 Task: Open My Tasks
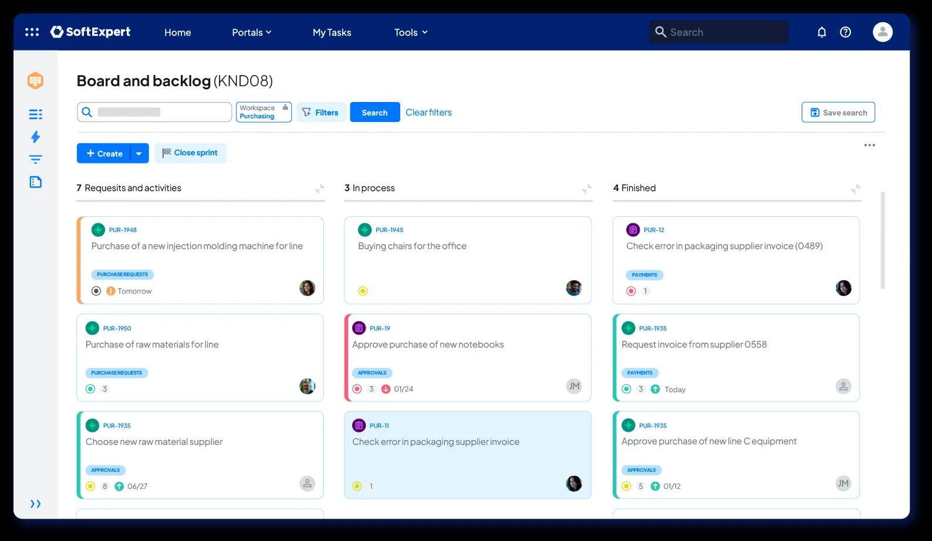click(x=332, y=32)
